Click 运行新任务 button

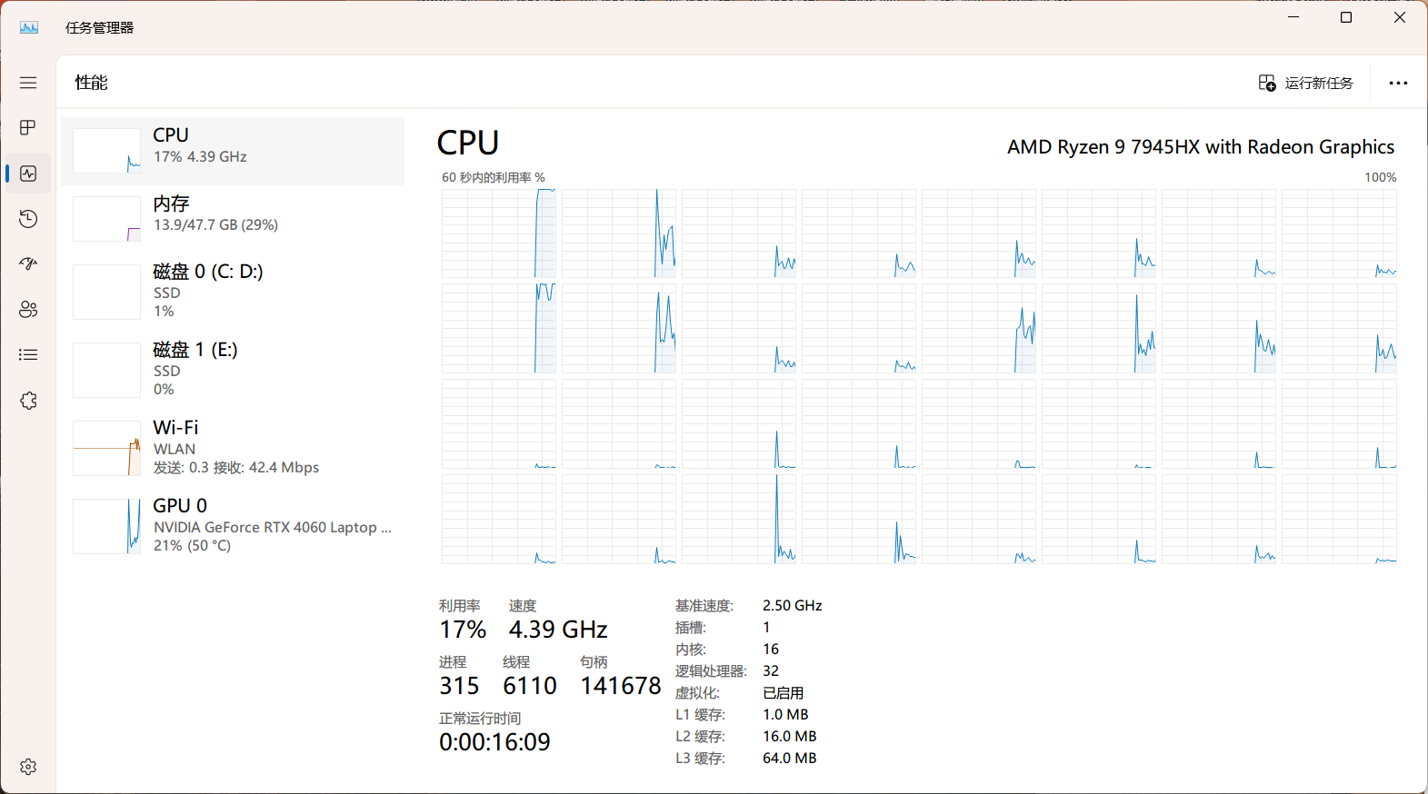(x=1306, y=83)
